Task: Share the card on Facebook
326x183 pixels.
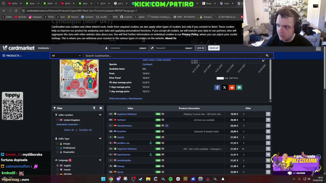Action: point(217,87)
